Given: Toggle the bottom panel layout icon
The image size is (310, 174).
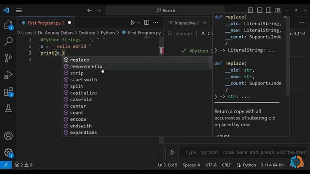Looking at the screenshot, I should click(260, 10).
